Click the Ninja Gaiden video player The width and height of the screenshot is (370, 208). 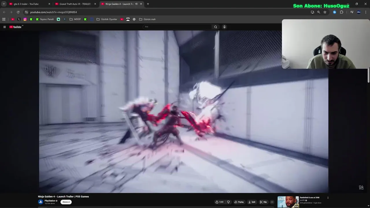[x=184, y=112]
